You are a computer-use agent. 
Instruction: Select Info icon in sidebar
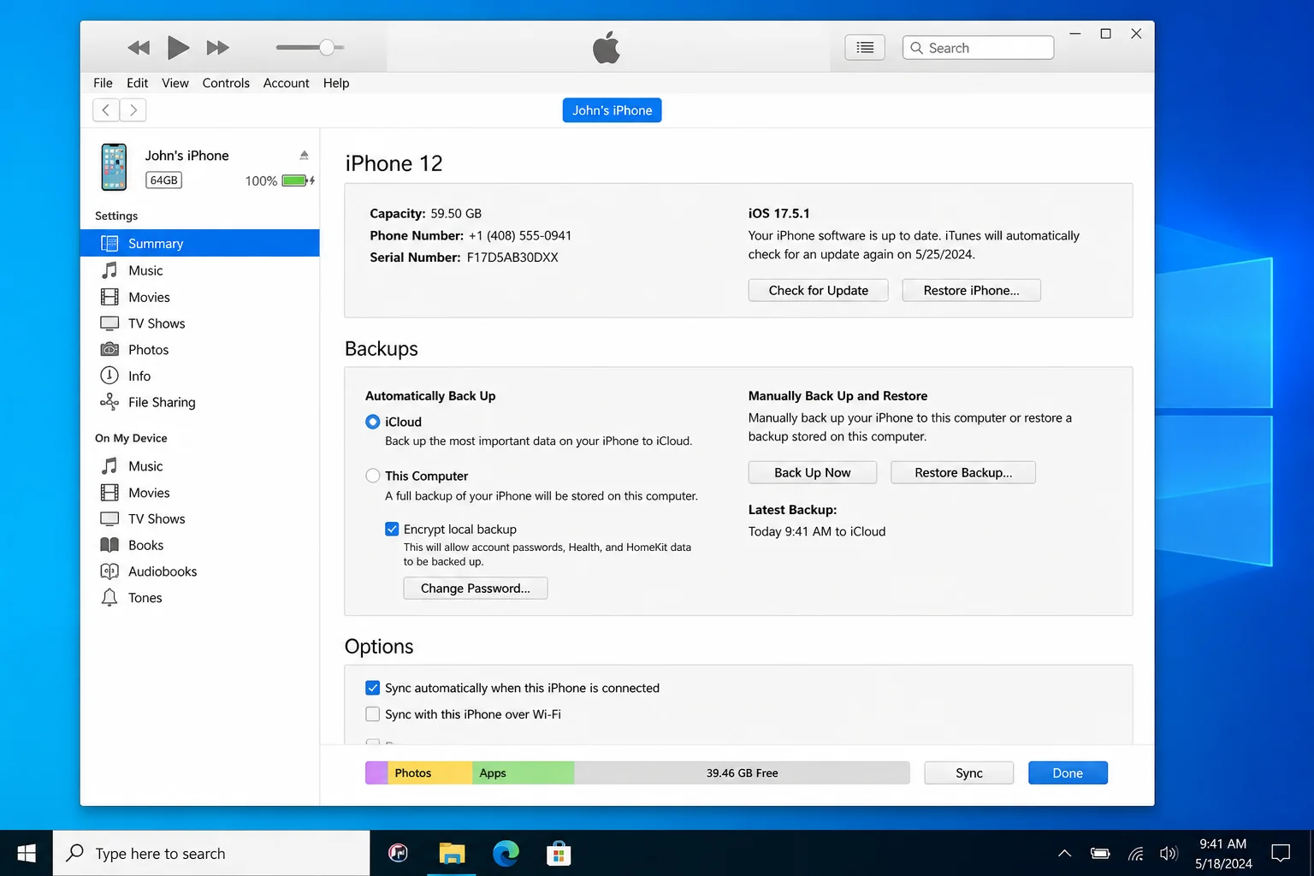(109, 376)
